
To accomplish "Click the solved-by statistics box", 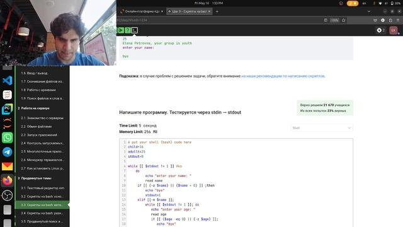I will pos(325,108).
